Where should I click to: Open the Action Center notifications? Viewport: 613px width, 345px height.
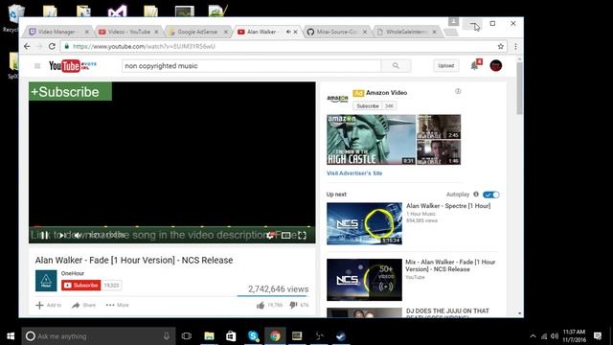(598, 336)
